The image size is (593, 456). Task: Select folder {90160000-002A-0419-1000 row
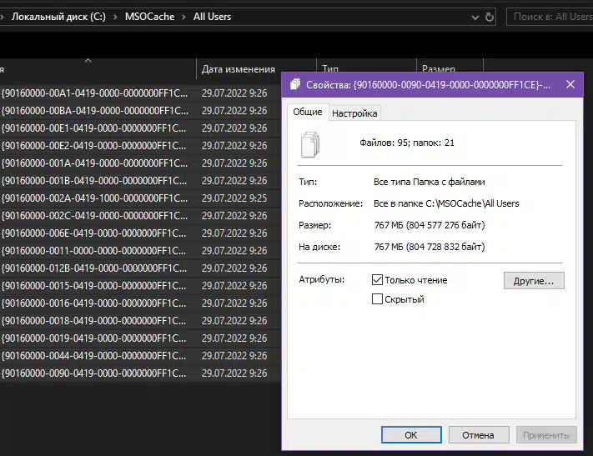point(140,198)
